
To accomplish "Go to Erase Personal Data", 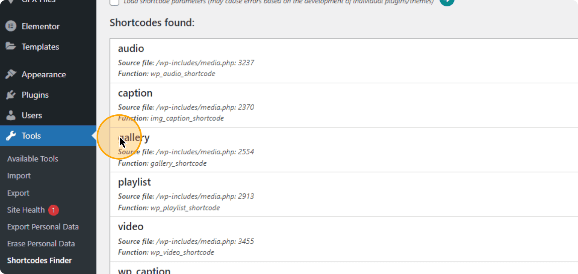I will pos(41,244).
